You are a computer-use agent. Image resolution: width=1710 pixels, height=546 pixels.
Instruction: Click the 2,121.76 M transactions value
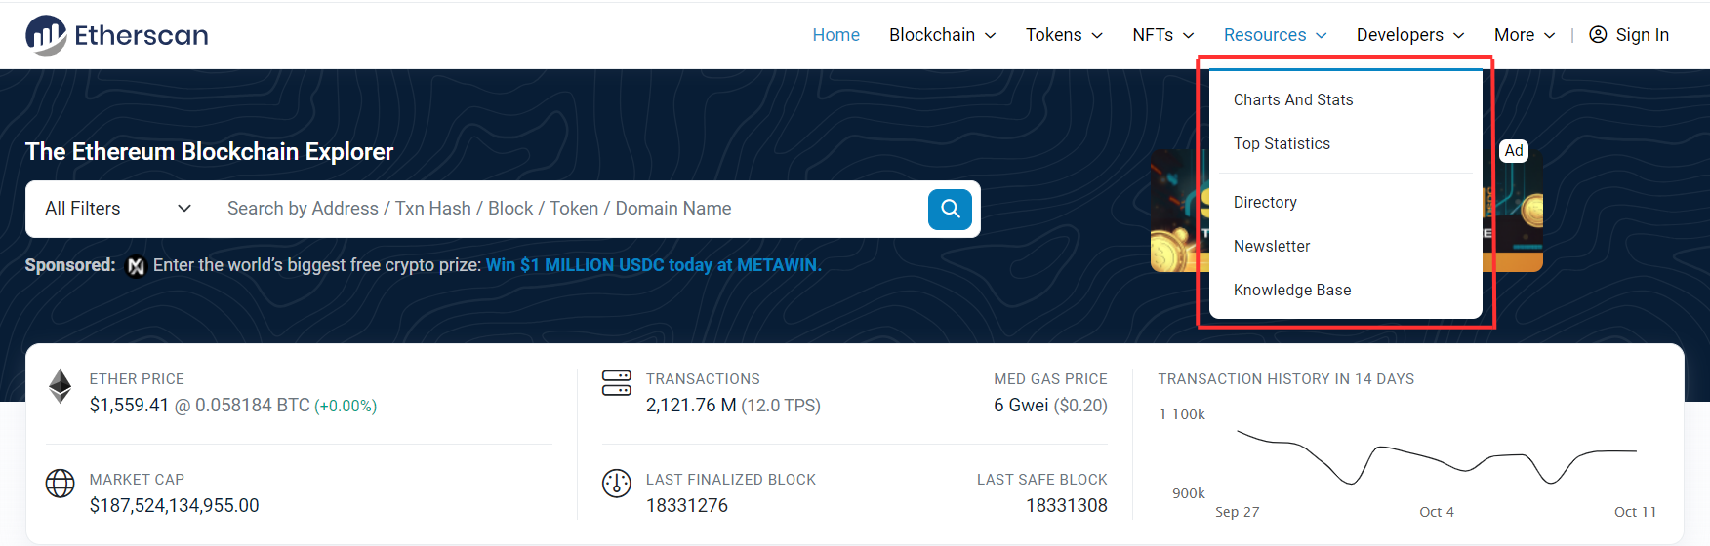pos(691,406)
